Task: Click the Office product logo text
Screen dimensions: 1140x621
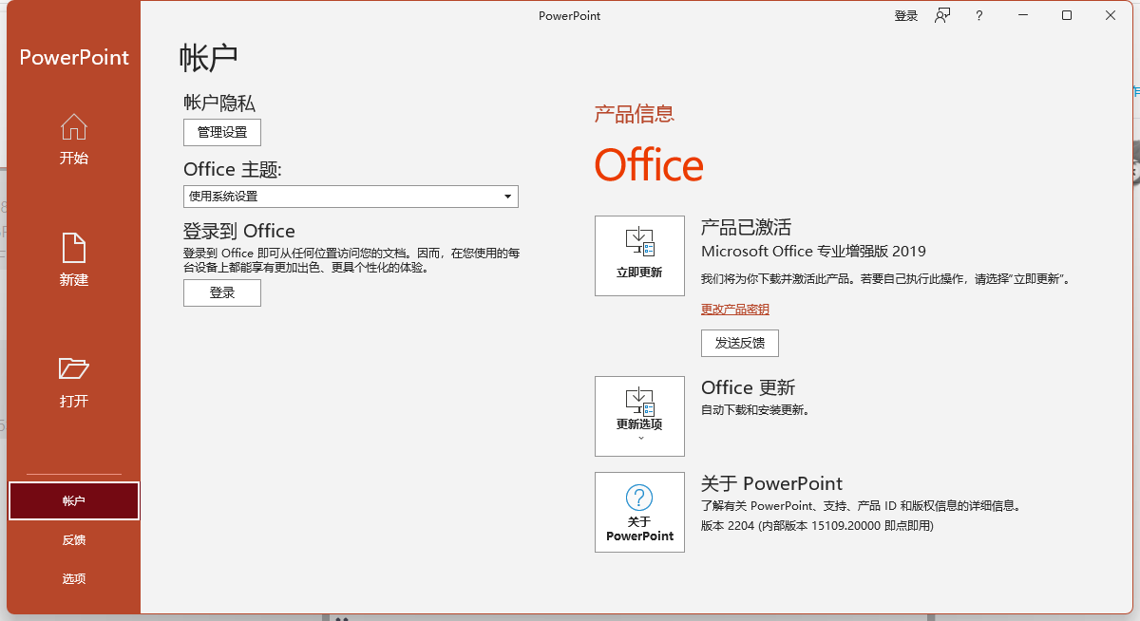Action: point(649,164)
